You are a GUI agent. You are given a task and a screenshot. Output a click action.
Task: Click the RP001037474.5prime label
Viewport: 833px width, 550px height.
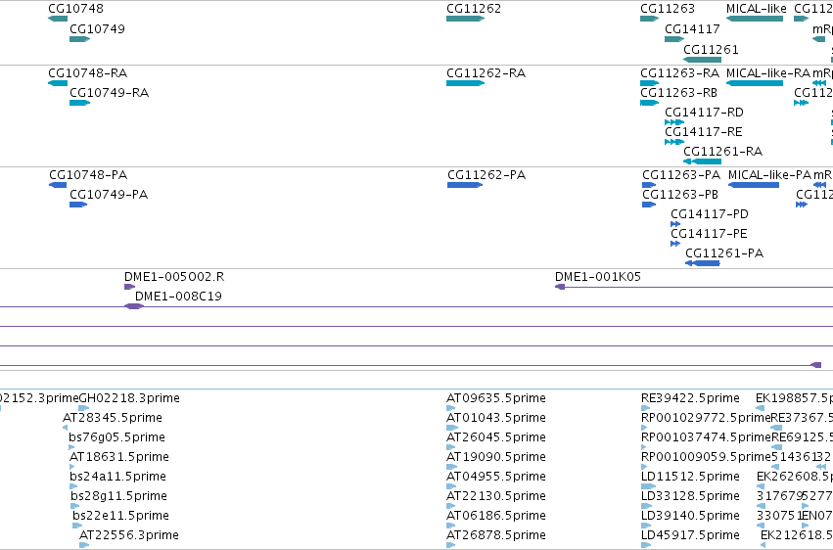coord(706,437)
